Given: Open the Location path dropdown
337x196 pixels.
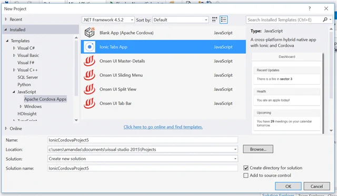Looking at the screenshot, I should 235,149.
